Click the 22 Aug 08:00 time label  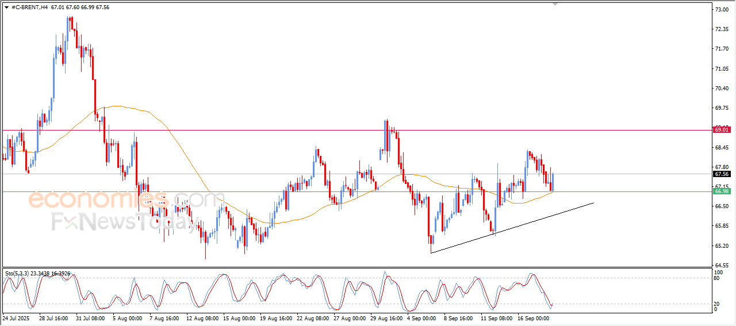[312, 317]
